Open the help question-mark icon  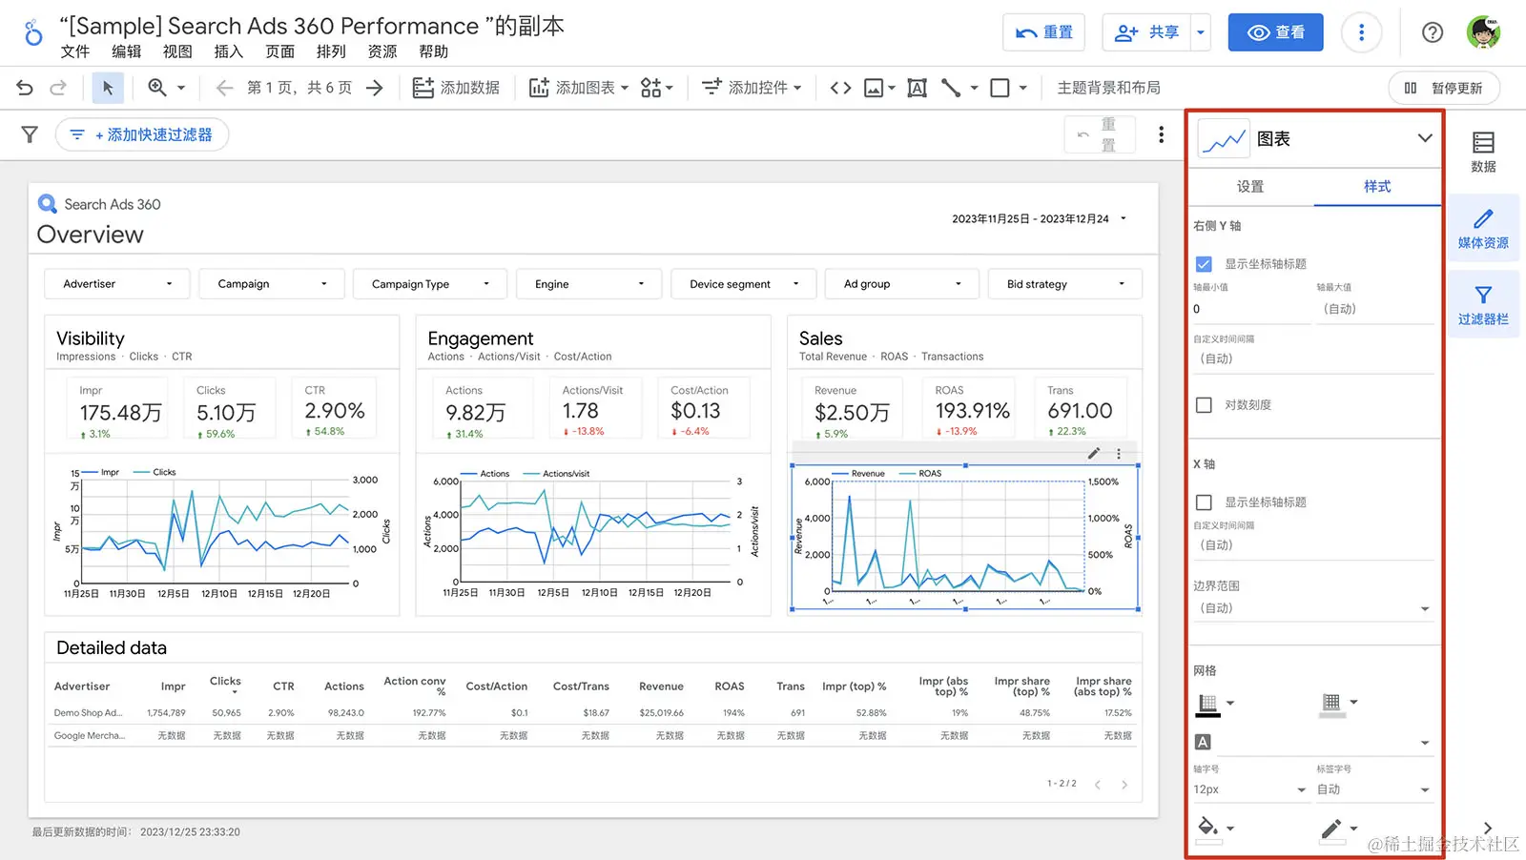pyautogui.click(x=1432, y=32)
